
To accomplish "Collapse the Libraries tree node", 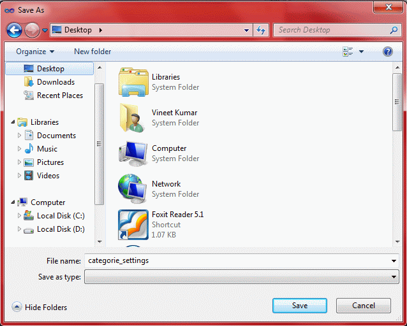I will pos(13,122).
